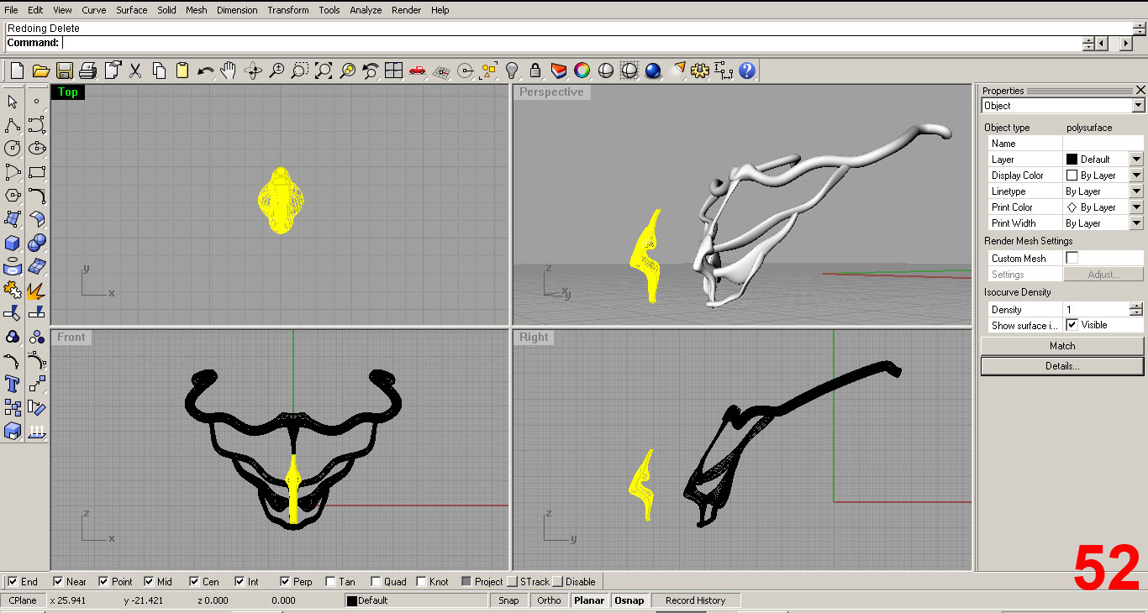Viewport: 1148px width, 613px height.
Task: Toggle the Snap status bar button
Action: (508, 600)
